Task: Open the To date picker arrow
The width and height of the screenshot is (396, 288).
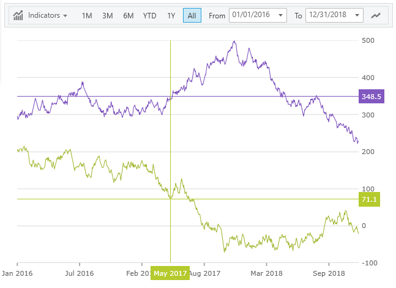Action: coord(357,15)
